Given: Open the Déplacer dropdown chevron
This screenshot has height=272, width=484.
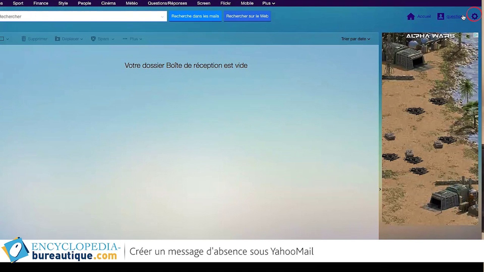Looking at the screenshot, I should (81, 39).
